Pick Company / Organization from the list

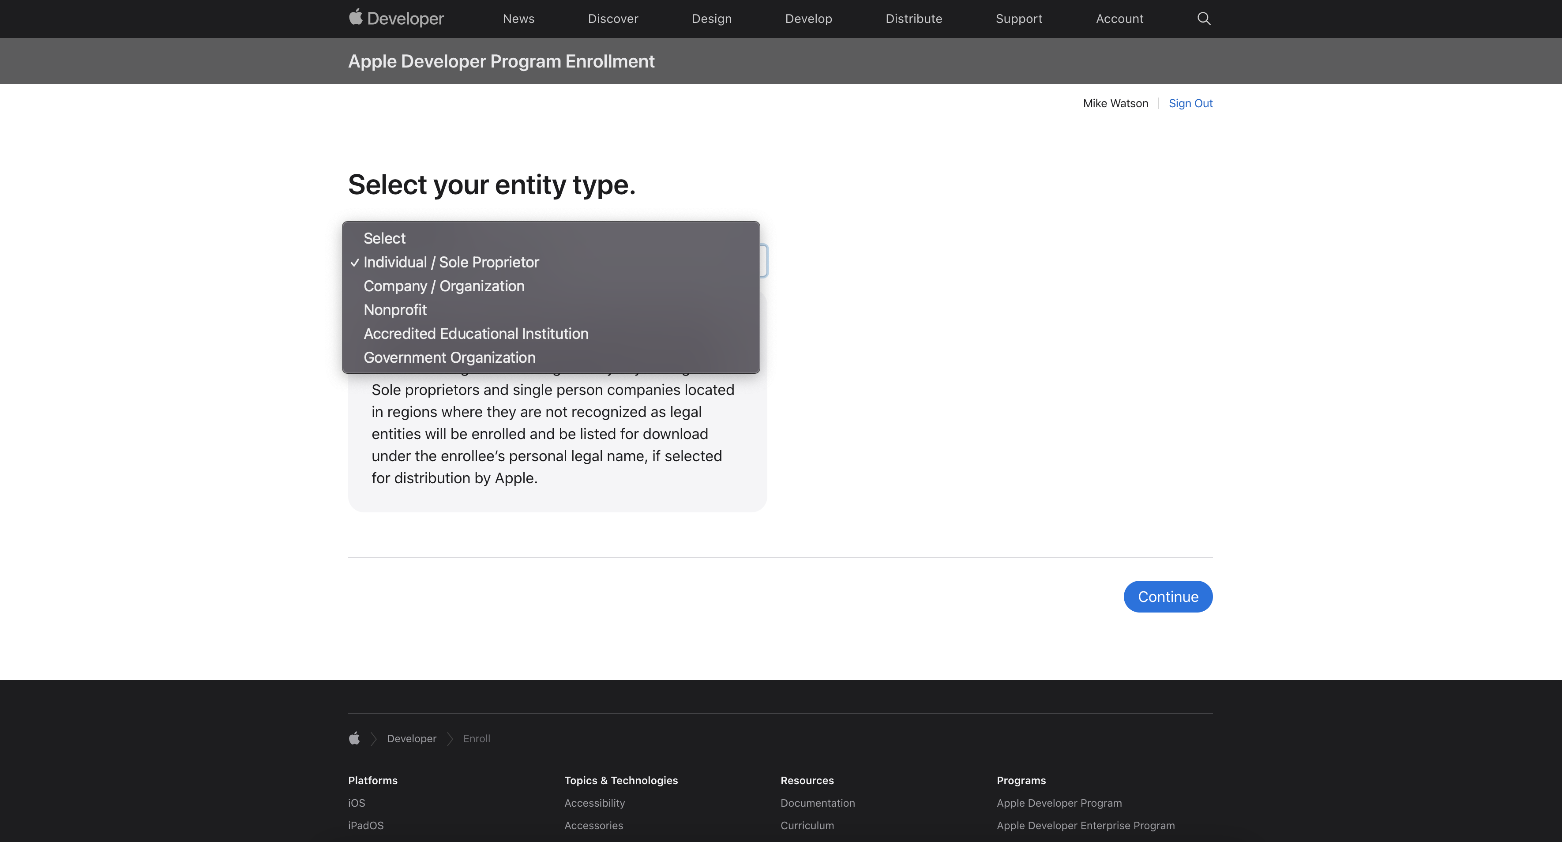pos(551,286)
